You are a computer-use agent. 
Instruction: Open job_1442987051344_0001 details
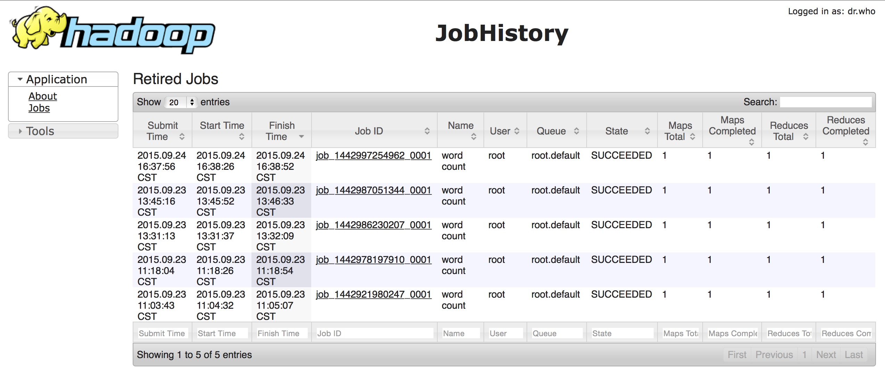(x=374, y=190)
